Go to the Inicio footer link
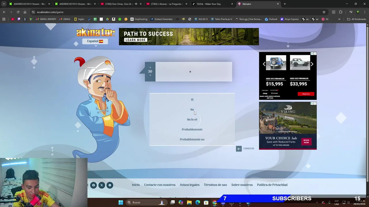Image resolution: width=369 pixels, height=207 pixels. point(136,185)
